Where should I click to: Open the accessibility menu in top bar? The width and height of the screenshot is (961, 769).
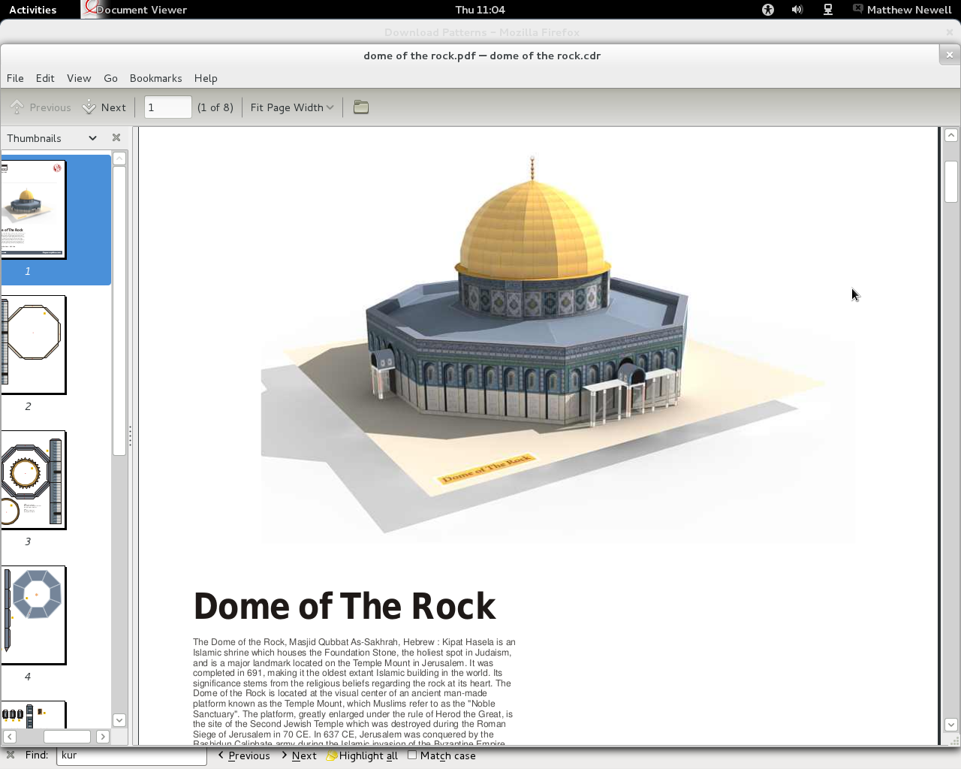click(767, 10)
